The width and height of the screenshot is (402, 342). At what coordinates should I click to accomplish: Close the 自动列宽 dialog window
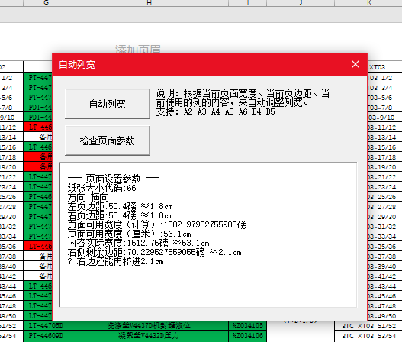pyautogui.click(x=355, y=64)
